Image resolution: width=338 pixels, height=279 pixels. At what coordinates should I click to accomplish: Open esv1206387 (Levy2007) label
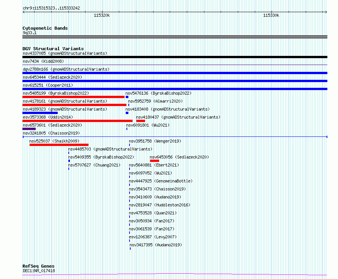point(153,237)
